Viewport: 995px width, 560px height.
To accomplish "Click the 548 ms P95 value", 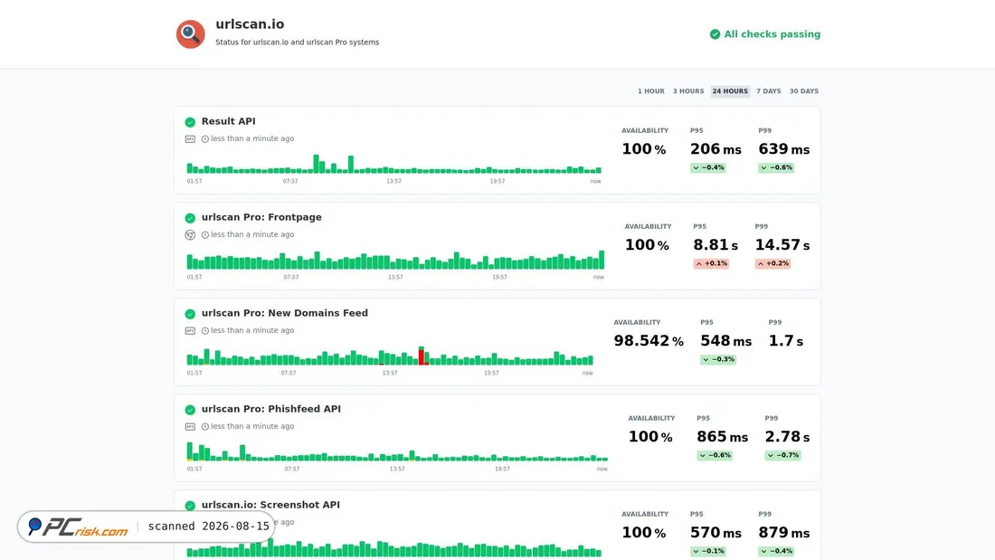I will coord(726,341).
